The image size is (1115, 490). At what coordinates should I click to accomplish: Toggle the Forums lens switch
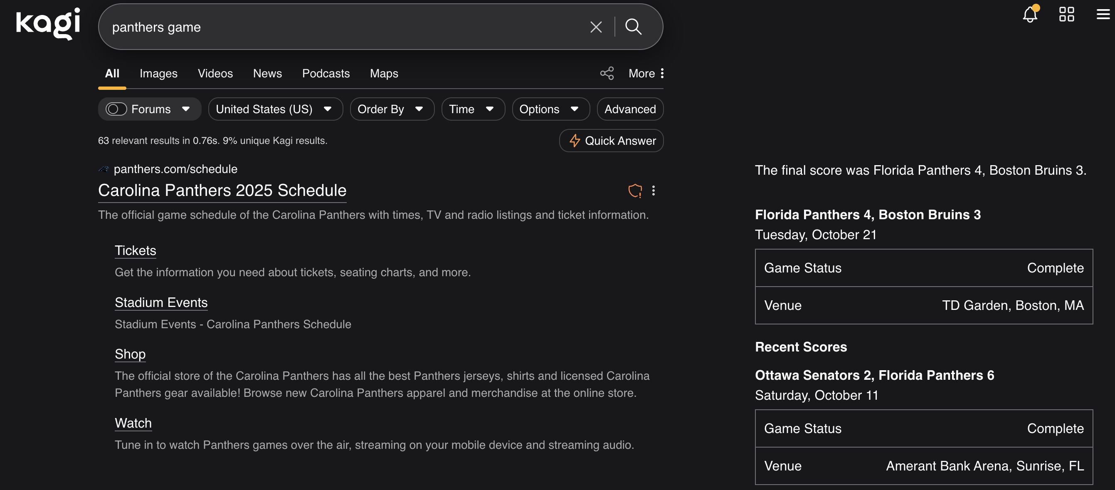(x=116, y=109)
